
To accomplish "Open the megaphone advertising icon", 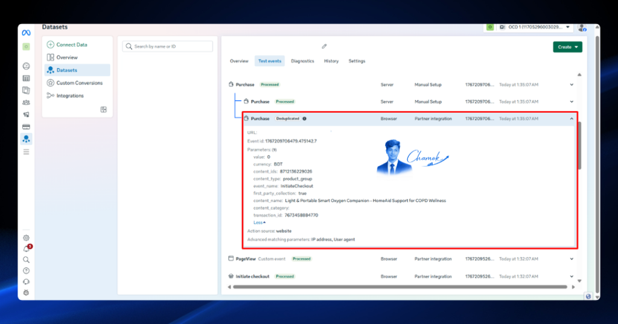I will click(x=26, y=115).
